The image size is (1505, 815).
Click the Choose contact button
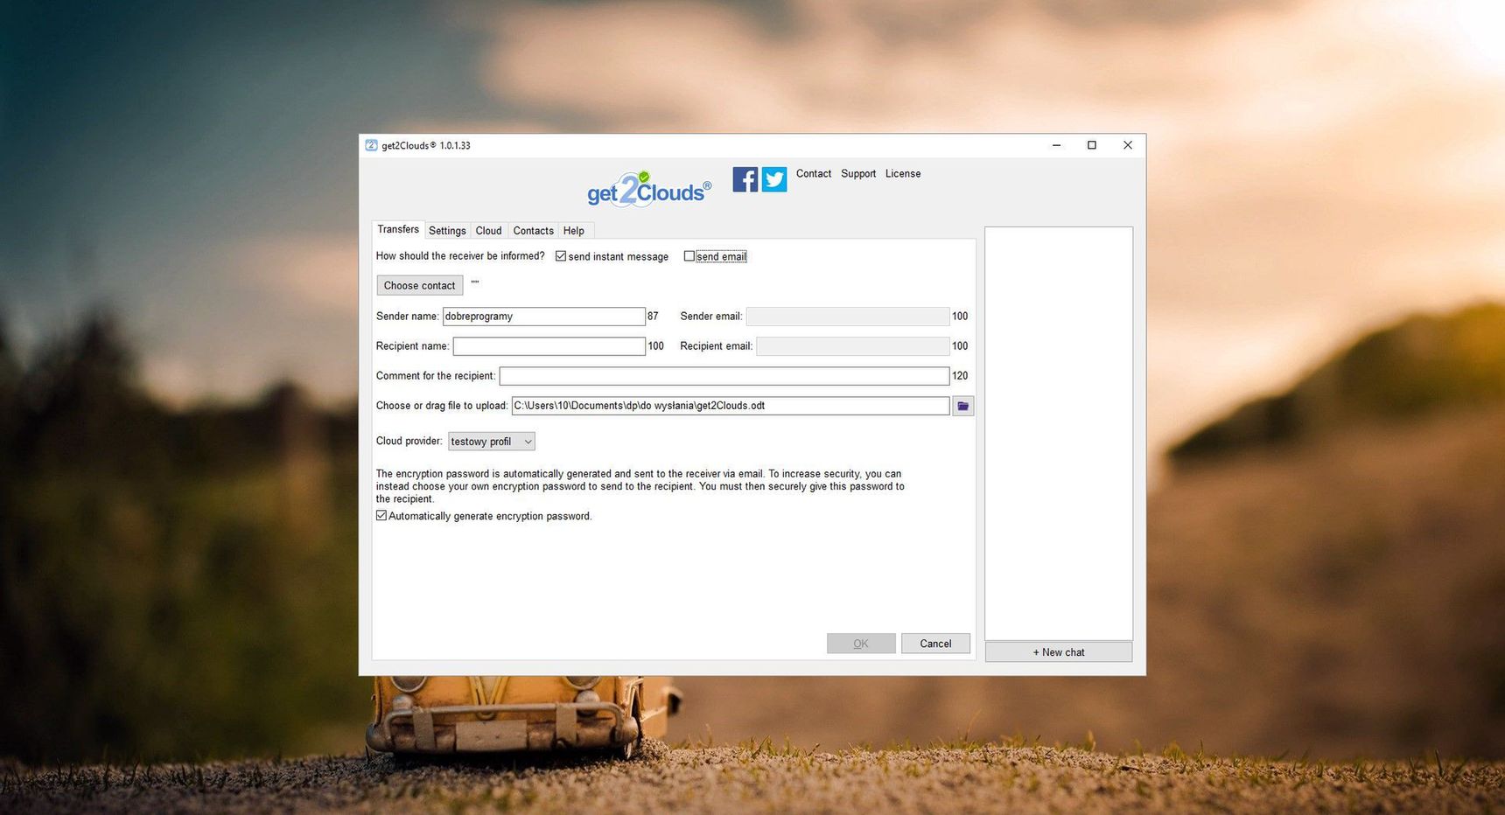click(x=420, y=286)
